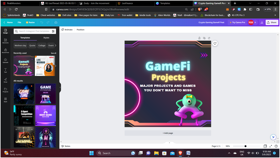This screenshot has height=158, width=280.
Task: Show more recently used templates arrow
Action: pyautogui.click(x=55, y=66)
